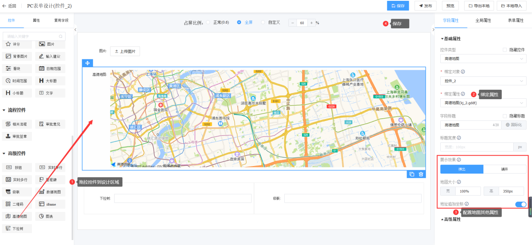Open the 控件类型 dropdown showing 高德地图

pyautogui.click(x=483, y=59)
